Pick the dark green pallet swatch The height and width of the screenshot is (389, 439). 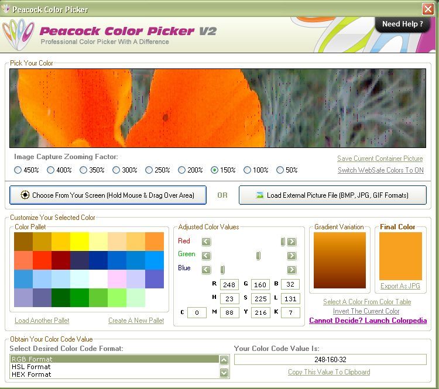tap(61, 298)
